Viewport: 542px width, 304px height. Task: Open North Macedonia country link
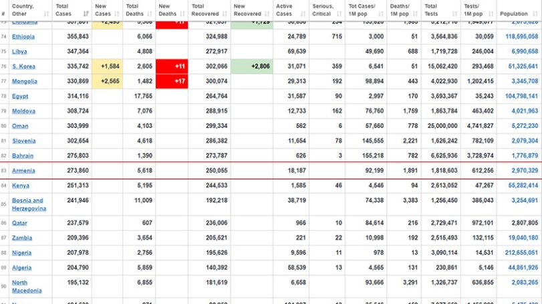(27, 287)
